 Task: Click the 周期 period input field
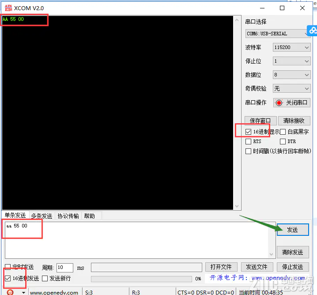(x=65, y=268)
